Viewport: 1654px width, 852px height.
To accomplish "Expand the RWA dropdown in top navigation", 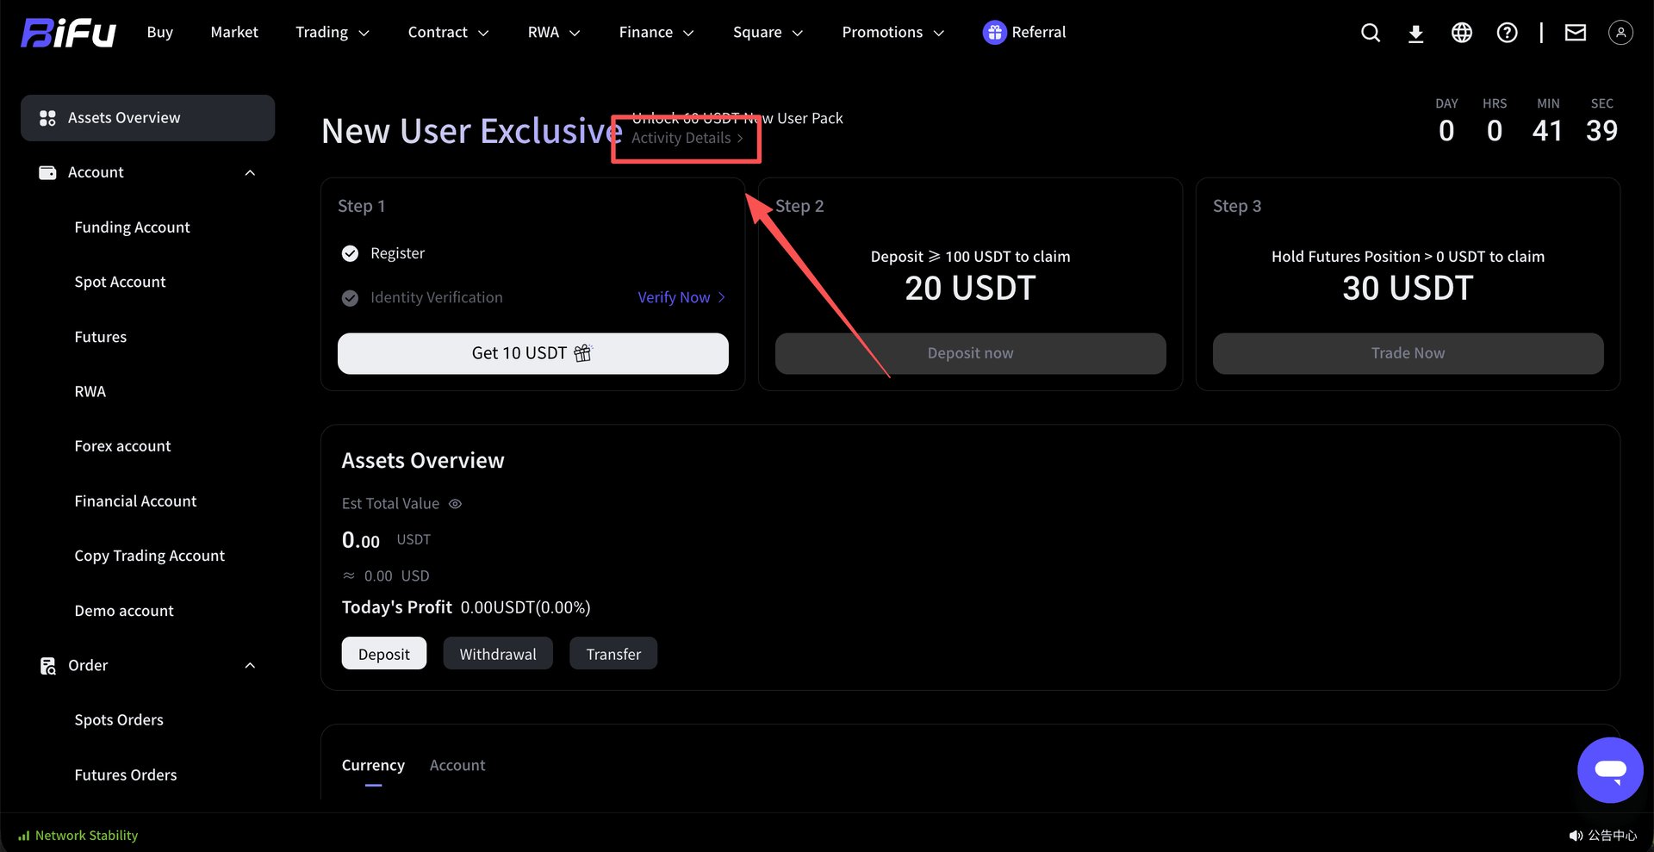I will [554, 33].
